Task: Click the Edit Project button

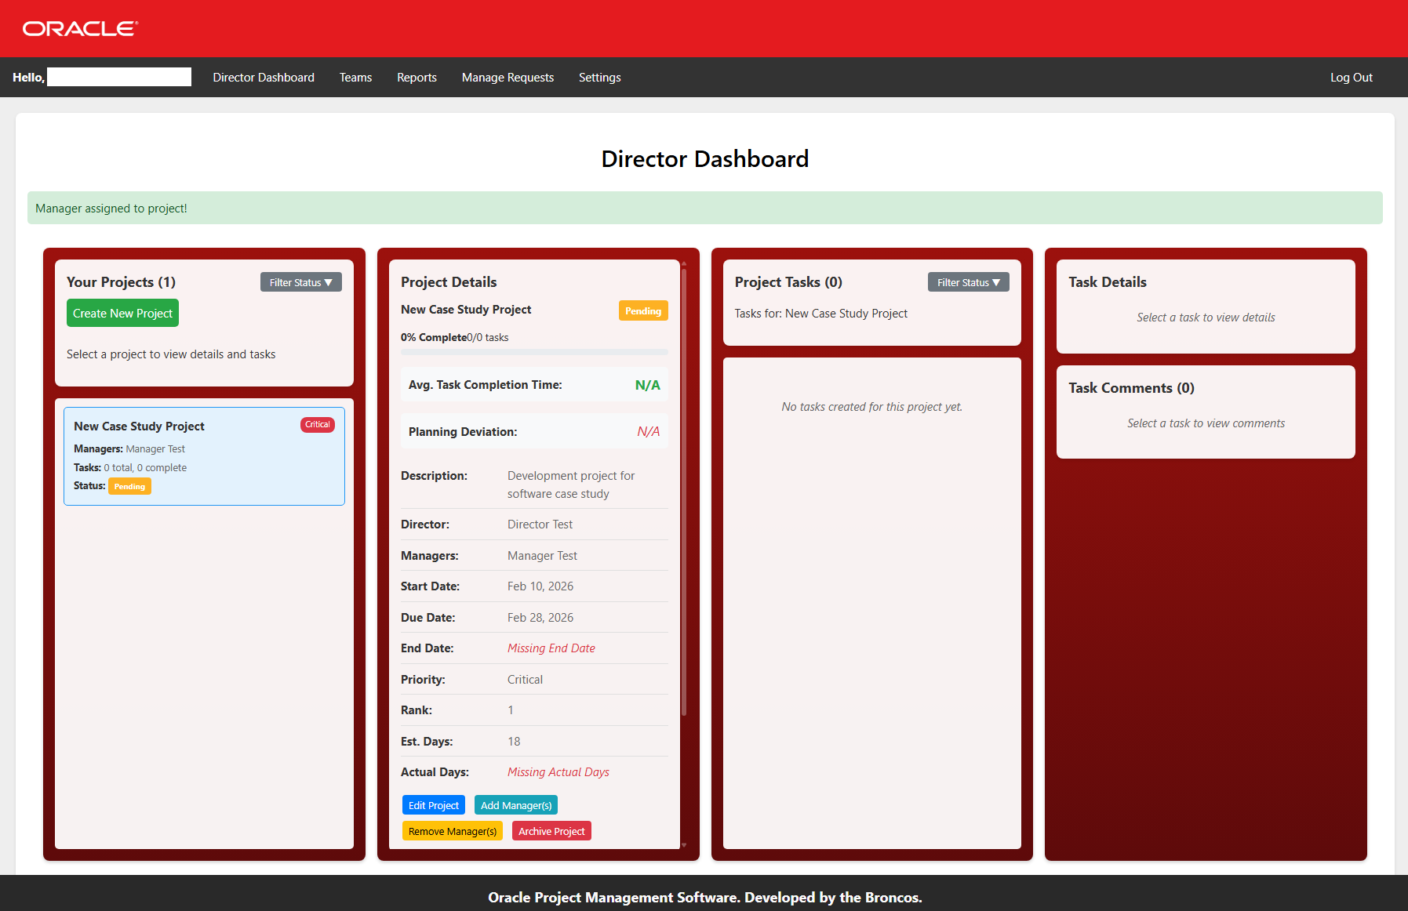Action: (x=433, y=805)
